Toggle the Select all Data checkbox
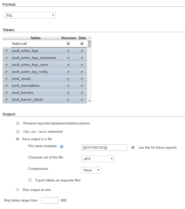This screenshot has height=209, width=185. click(x=82, y=44)
